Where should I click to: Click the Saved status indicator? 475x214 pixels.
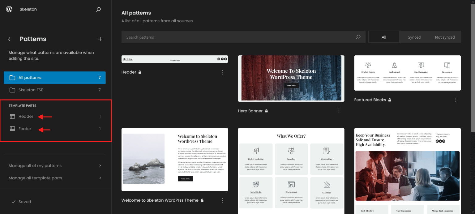21,202
